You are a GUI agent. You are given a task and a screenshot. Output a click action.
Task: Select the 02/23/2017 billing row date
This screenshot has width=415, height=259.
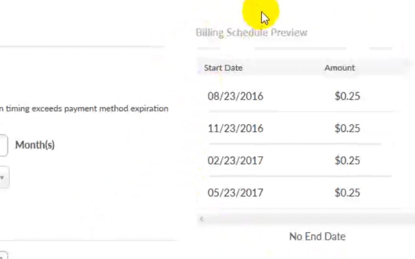click(x=235, y=161)
